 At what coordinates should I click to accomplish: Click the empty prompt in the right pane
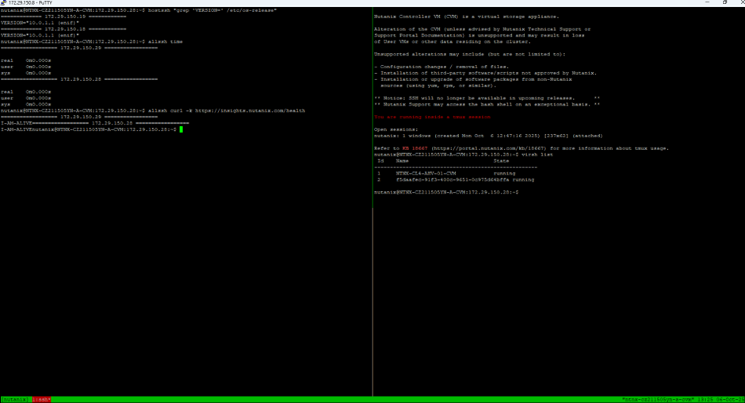click(x=446, y=192)
